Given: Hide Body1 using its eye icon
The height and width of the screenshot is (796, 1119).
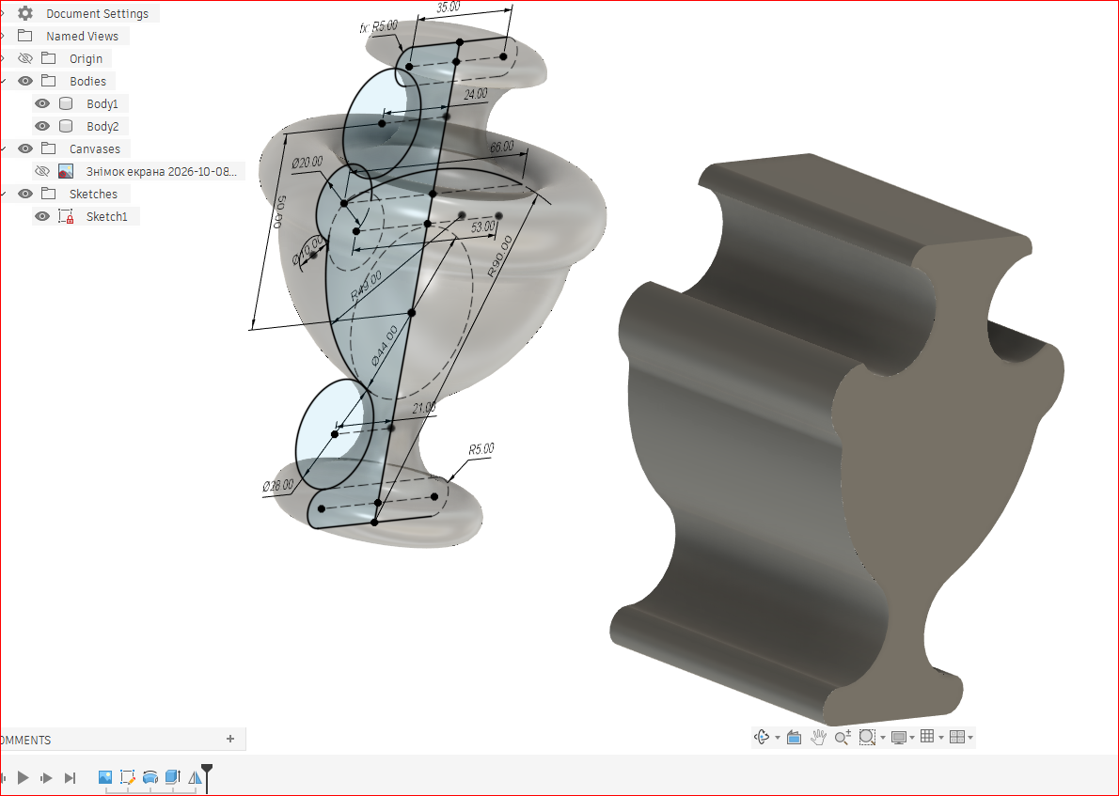Looking at the screenshot, I should point(42,103).
